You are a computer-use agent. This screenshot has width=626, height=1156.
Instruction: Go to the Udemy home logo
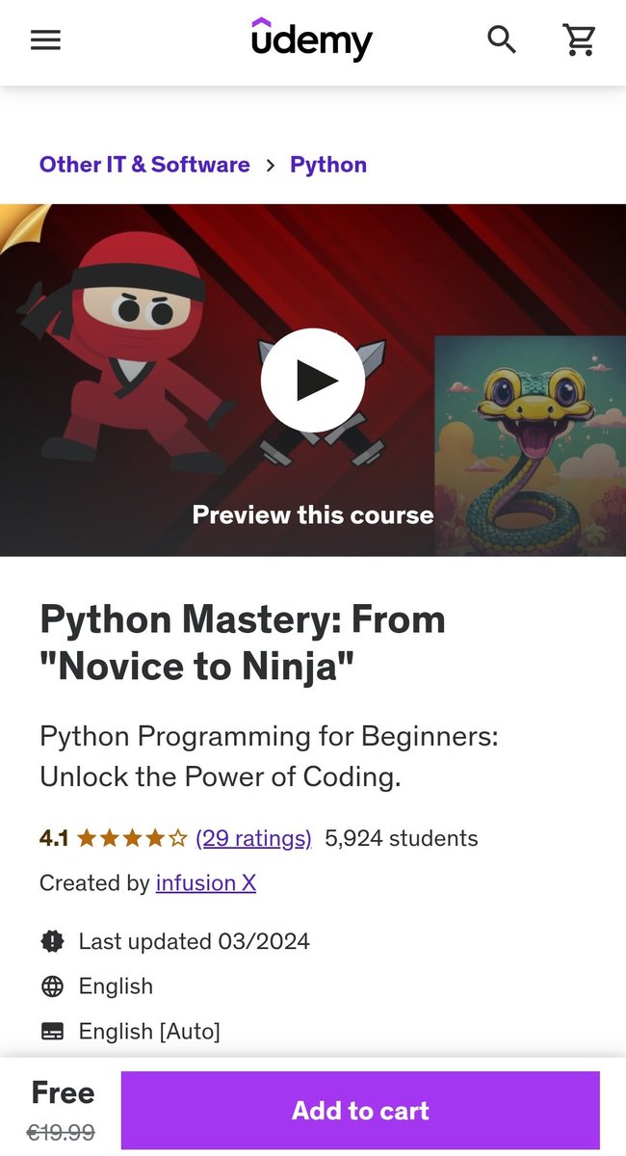coord(312,39)
